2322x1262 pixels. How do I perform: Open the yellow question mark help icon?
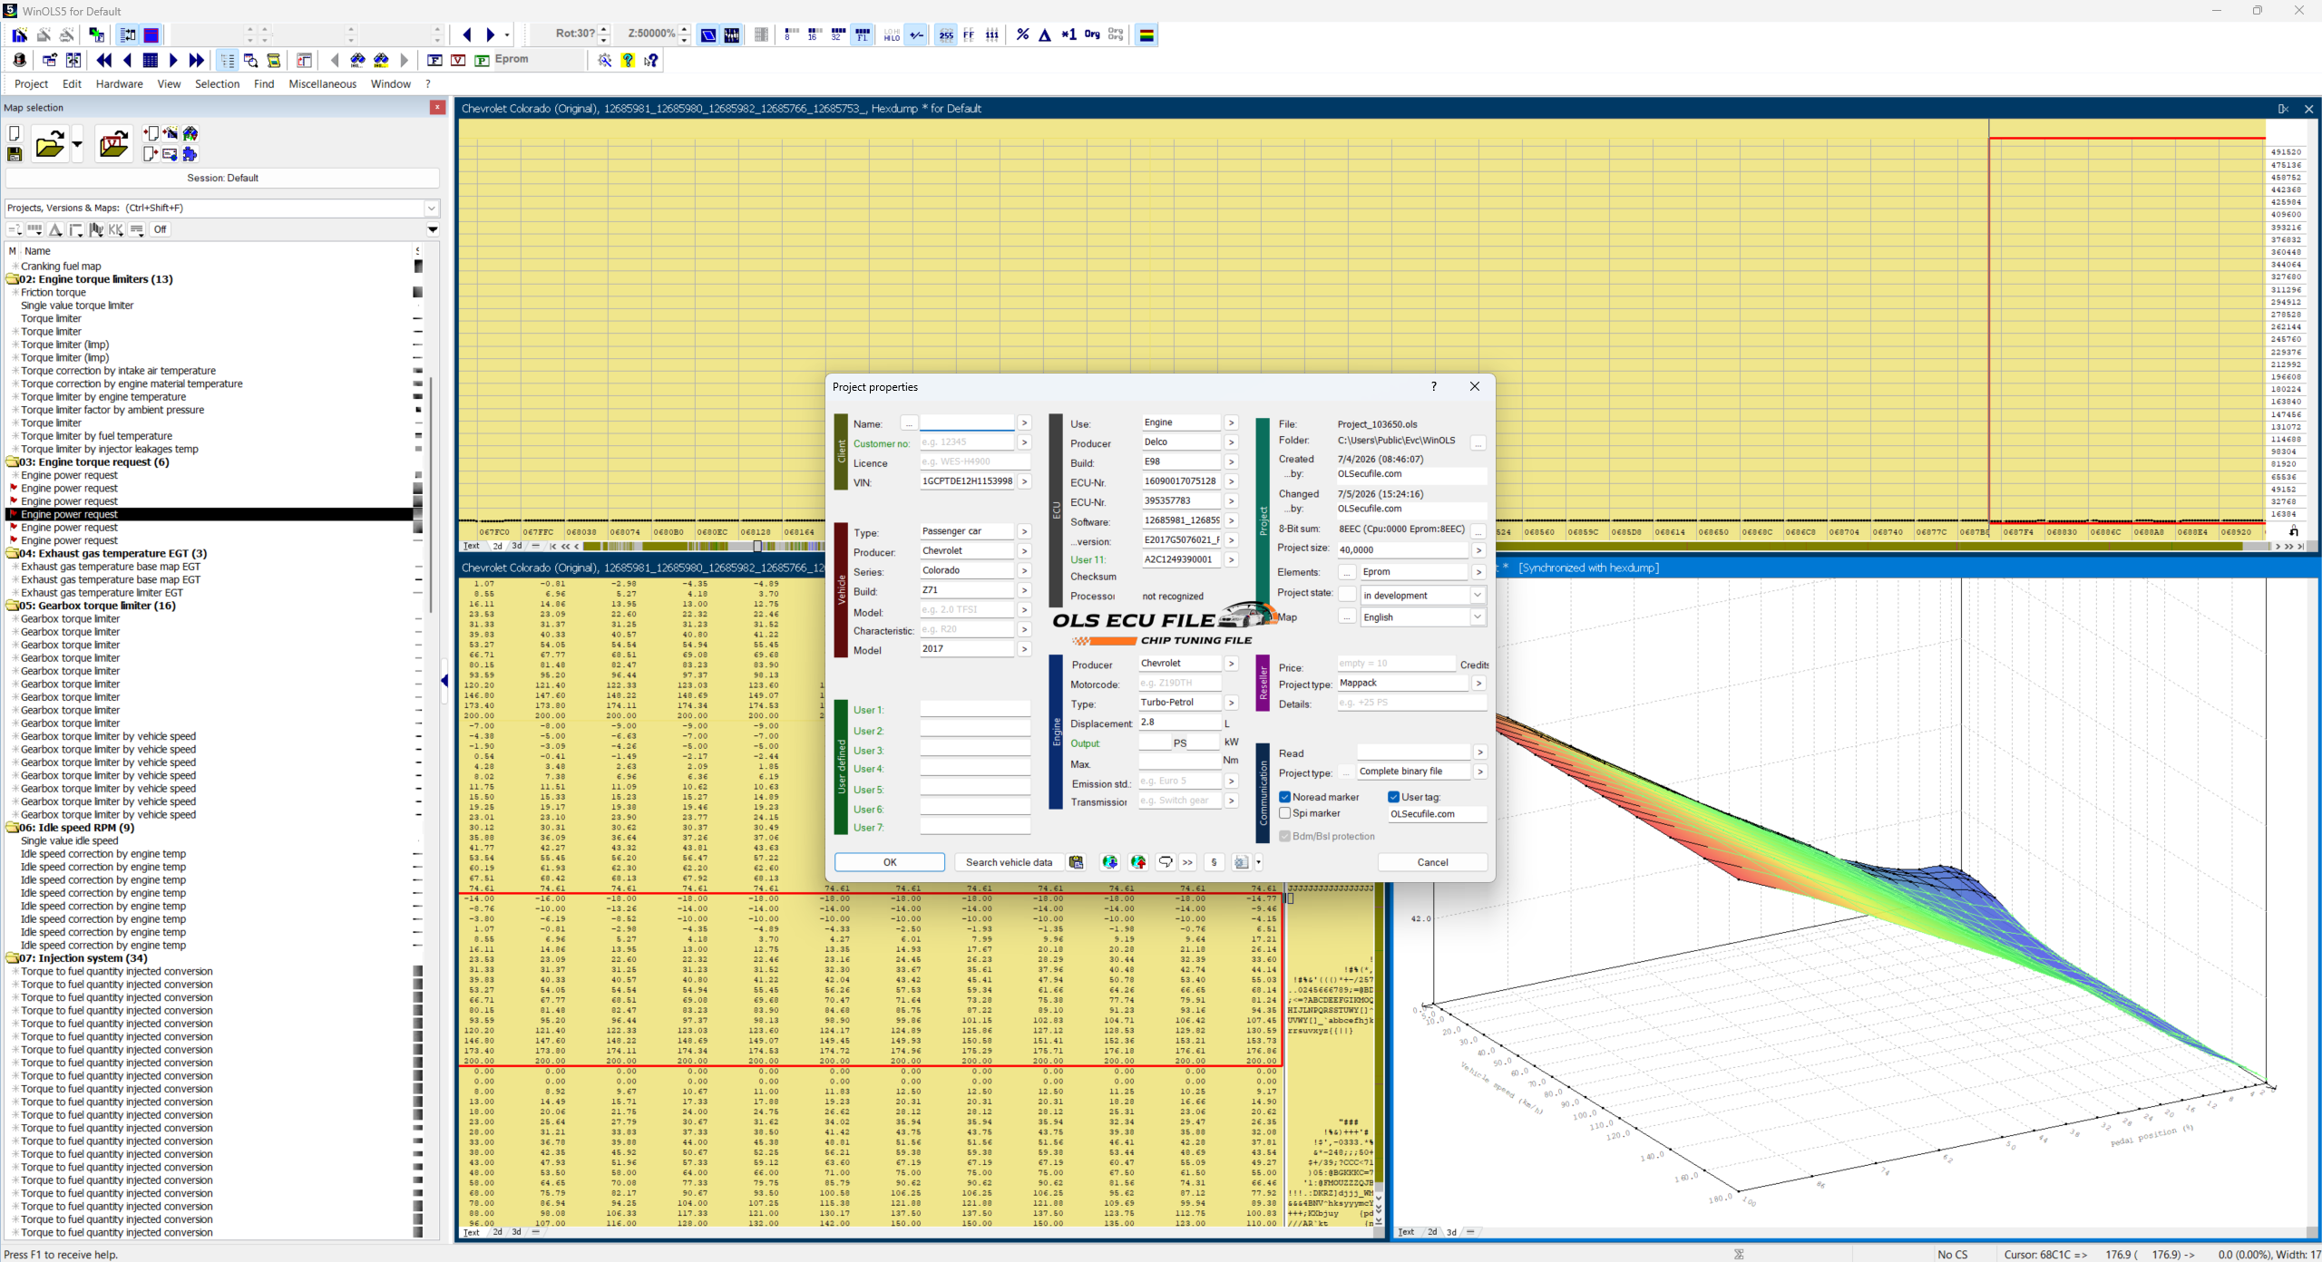coord(628,60)
